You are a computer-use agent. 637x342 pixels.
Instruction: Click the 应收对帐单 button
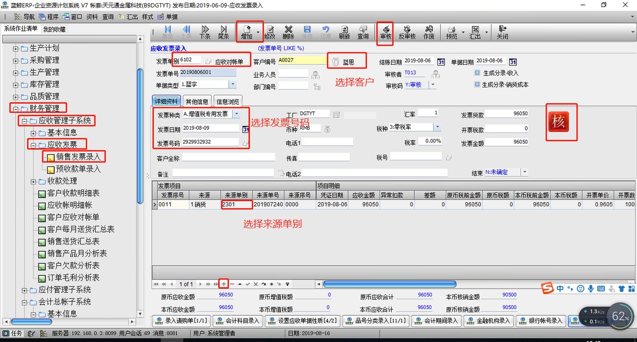(x=229, y=61)
